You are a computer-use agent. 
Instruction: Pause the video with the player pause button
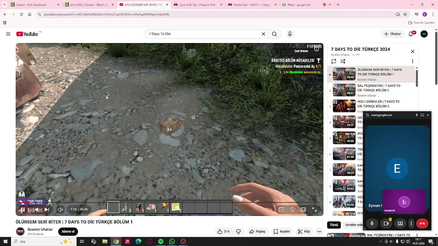(22, 210)
